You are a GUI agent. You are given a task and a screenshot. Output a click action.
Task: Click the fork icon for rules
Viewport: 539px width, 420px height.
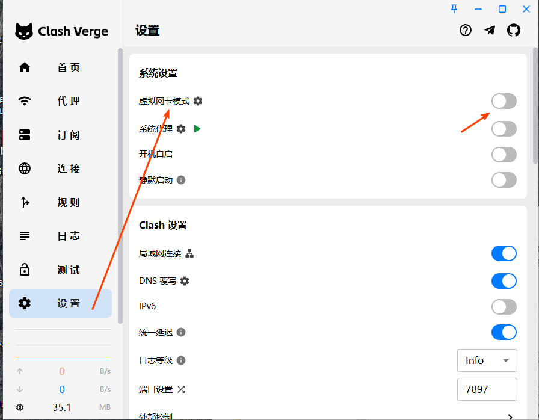coord(25,202)
